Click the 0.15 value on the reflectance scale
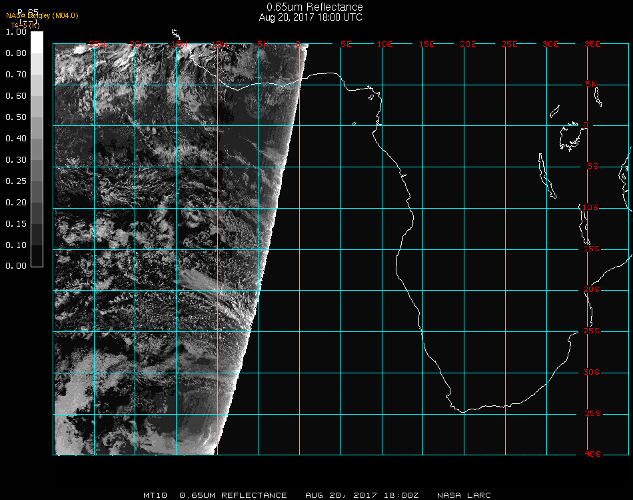The width and height of the screenshot is (633, 500). click(x=16, y=224)
